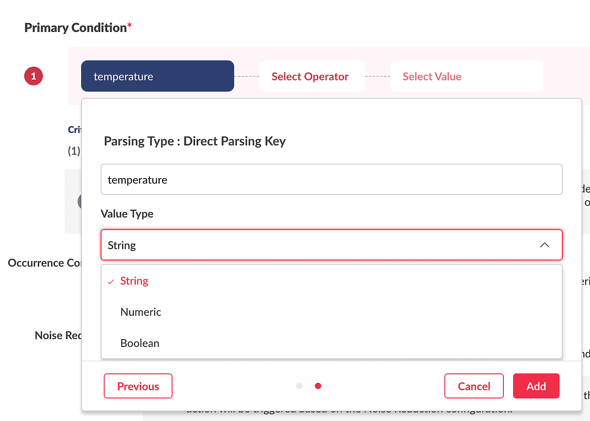Collapse Value Type list using chevron arrow
Screen dimensions: 590x421
pyautogui.click(x=545, y=245)
